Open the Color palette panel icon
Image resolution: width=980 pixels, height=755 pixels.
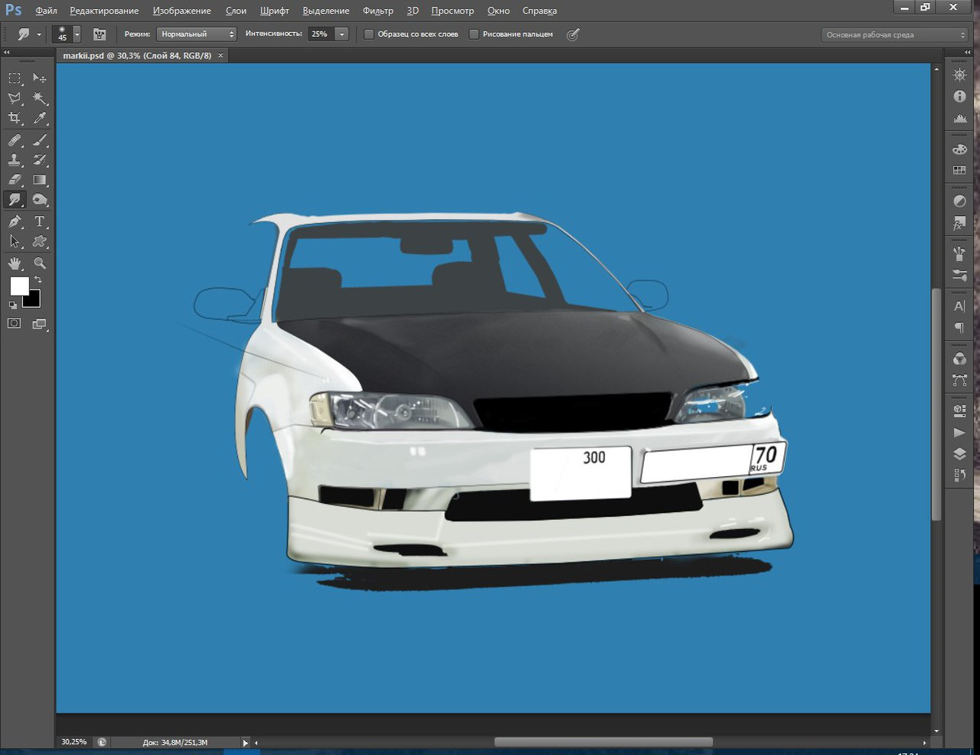[959, 149]
